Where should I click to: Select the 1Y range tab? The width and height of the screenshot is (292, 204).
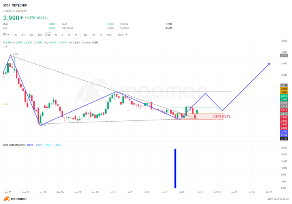click(101, 35)
